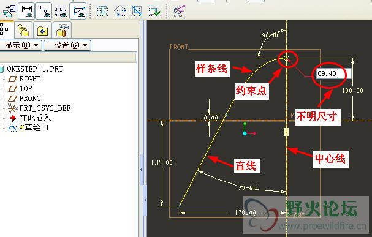Open the 设置(G) dropdown menu

[x=67, y=45]
